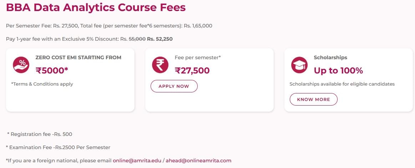Click the BBA Data Analytics Course Fees heading
Viewport: 415px width, 168px height.
click(x=96, y=7)
